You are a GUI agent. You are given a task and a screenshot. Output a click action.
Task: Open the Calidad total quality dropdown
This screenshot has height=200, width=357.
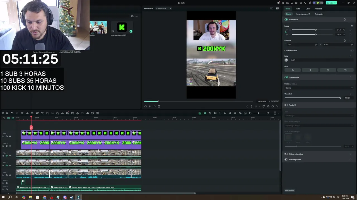point(164,8)
